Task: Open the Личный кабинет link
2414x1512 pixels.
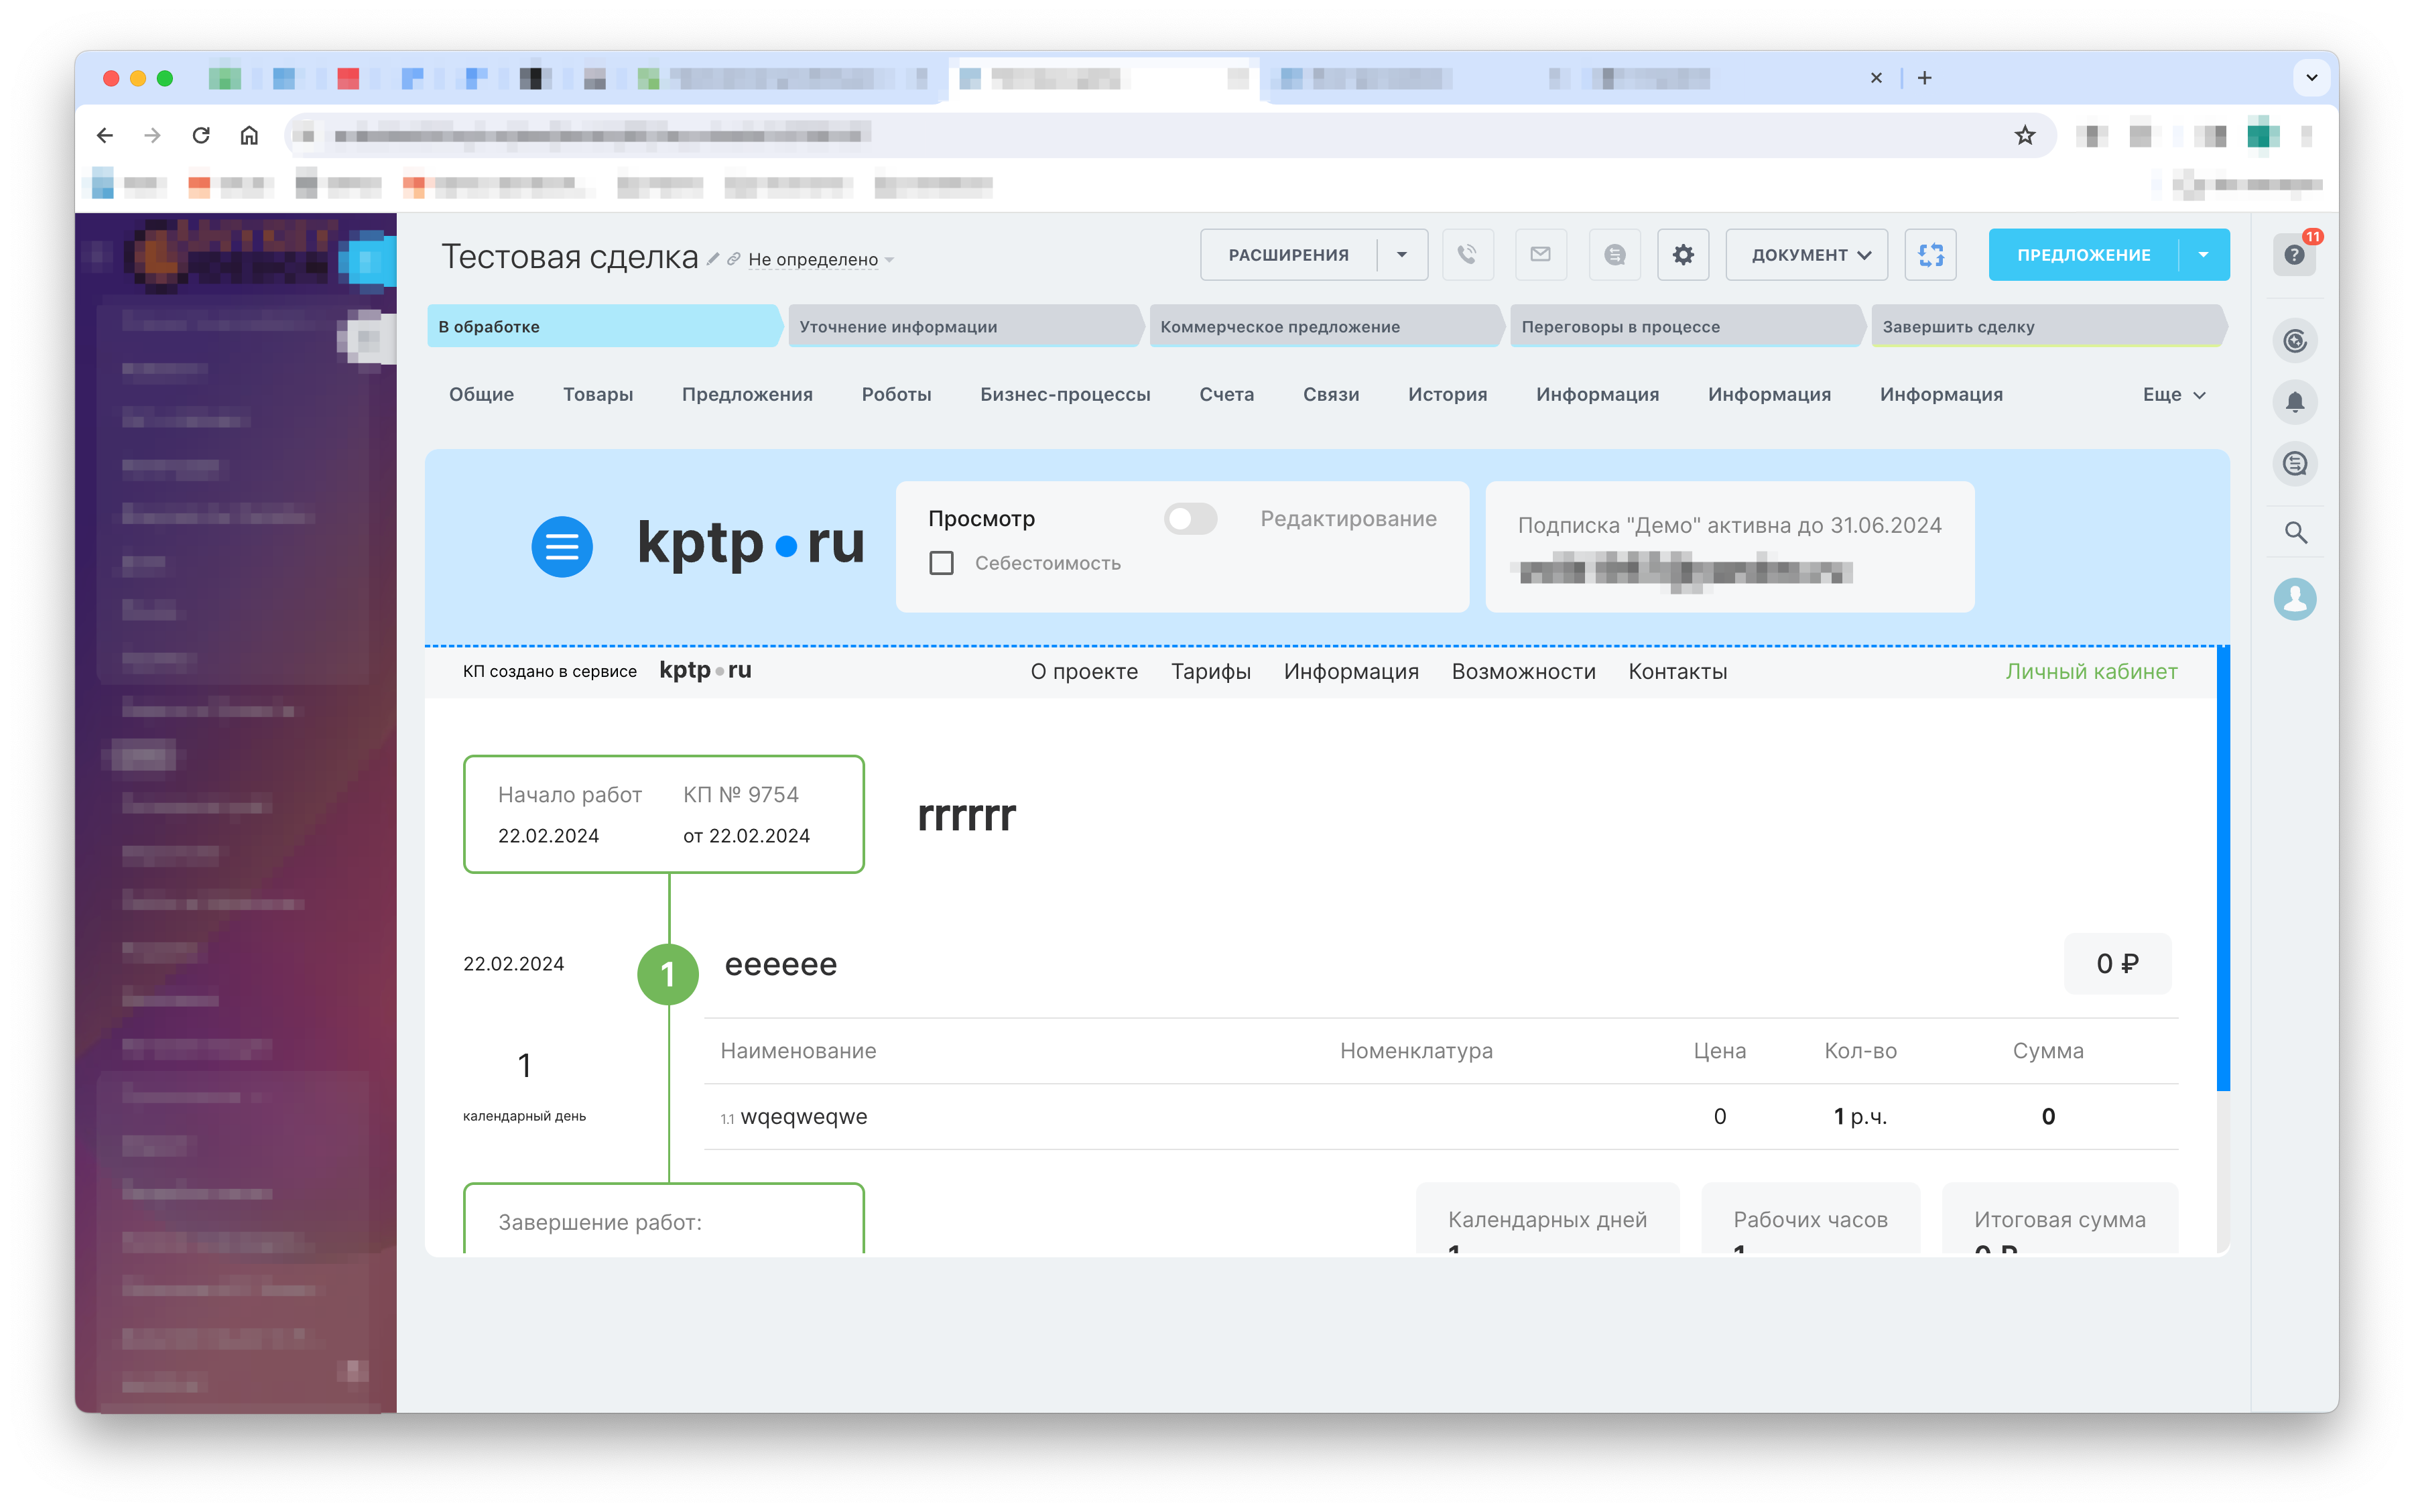Action: coord(2091,672)
